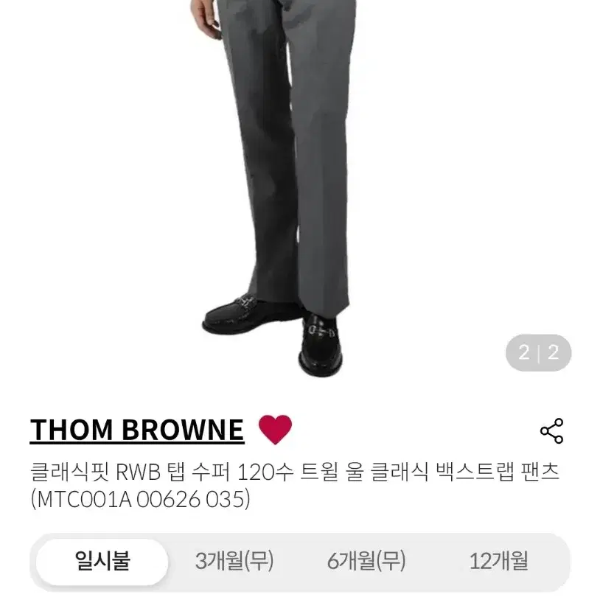This screenshot has height=600, width=600.
Task: Tap the current page number in the image counter
Action: (x=524, y=352)
